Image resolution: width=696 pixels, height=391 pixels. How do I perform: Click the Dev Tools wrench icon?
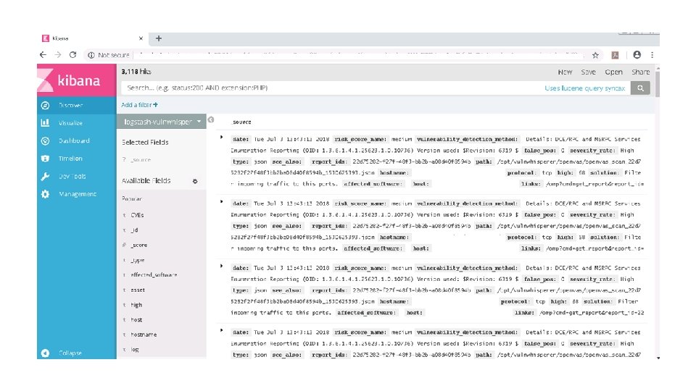(45, 176)
